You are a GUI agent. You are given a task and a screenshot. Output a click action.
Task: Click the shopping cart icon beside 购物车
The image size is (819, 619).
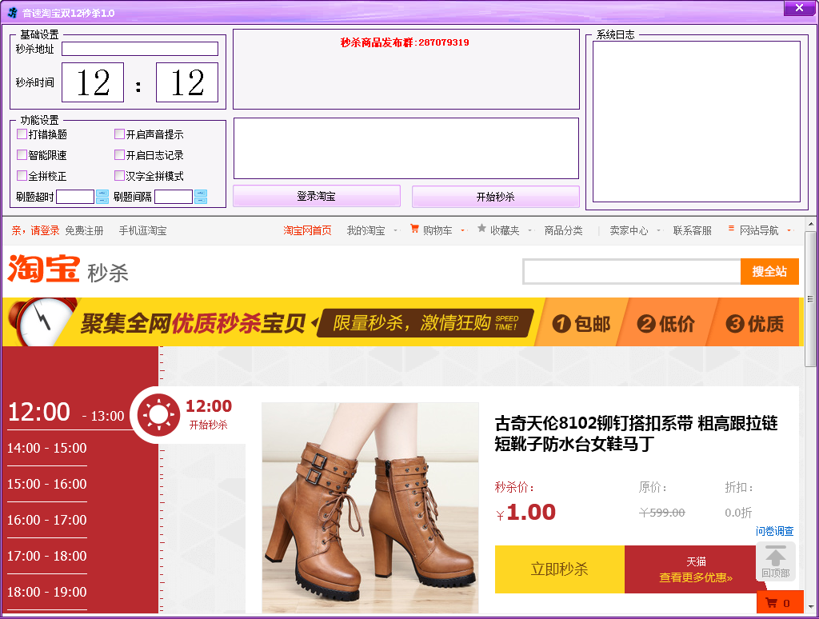tap(414, 229)
